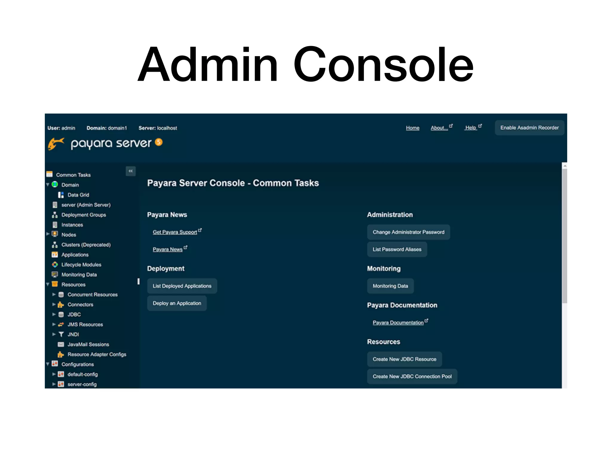Select Common Tasks in the tree
This screenshot has width=612, height=459.
point(73,175)
